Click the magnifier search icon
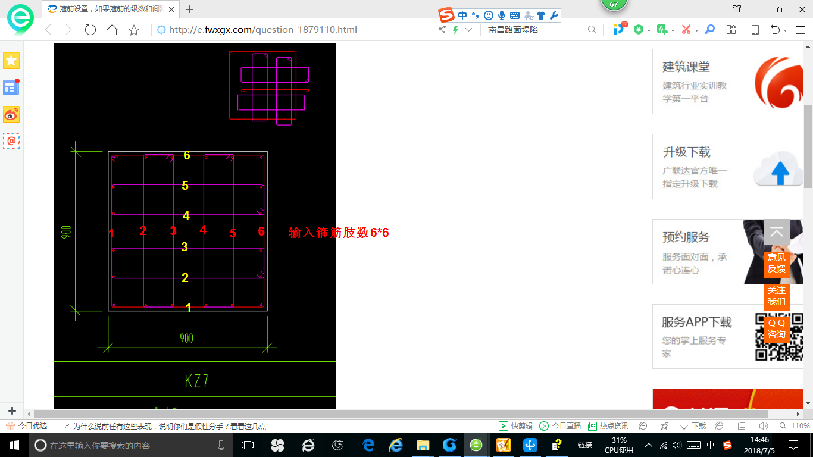Screen dimensions: 813x457 point(592,30)
